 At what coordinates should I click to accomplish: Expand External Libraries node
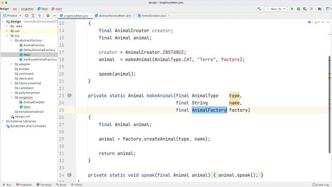[x=3, y=121]
